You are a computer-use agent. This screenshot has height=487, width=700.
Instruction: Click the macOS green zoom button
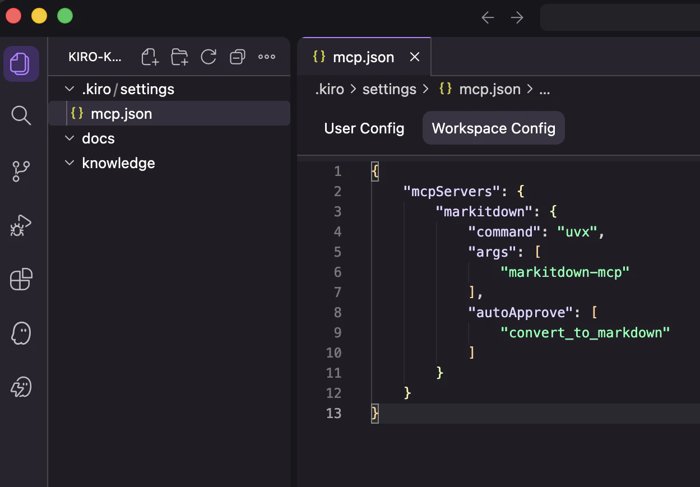click(65, 16)
